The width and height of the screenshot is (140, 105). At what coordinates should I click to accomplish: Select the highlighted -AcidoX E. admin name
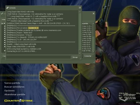pos(33,28)
